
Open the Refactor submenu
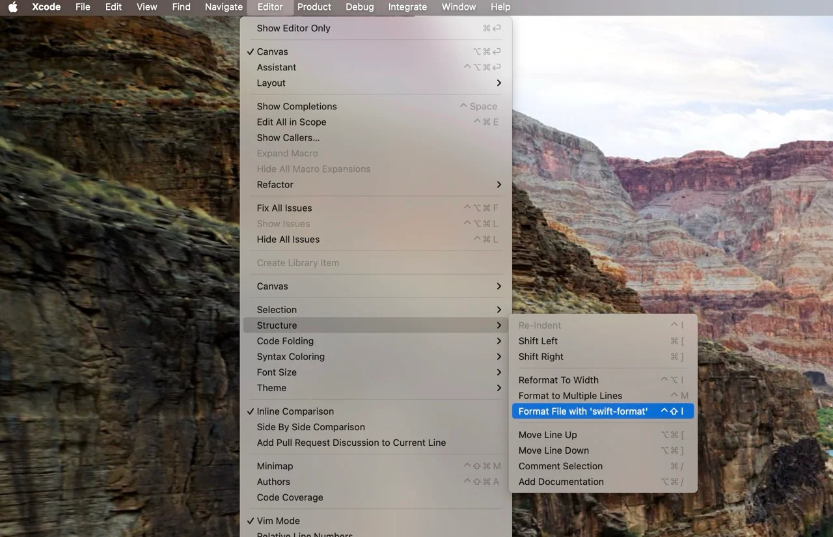tap(275, 184)
